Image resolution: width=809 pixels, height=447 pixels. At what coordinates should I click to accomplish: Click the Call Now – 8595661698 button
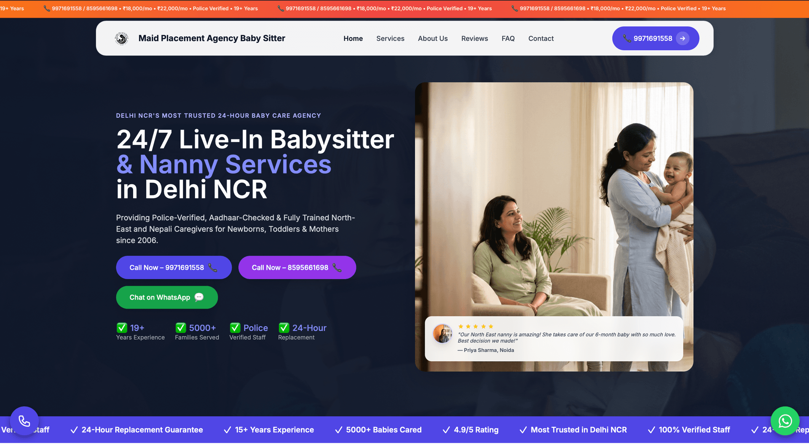(297, 267)
